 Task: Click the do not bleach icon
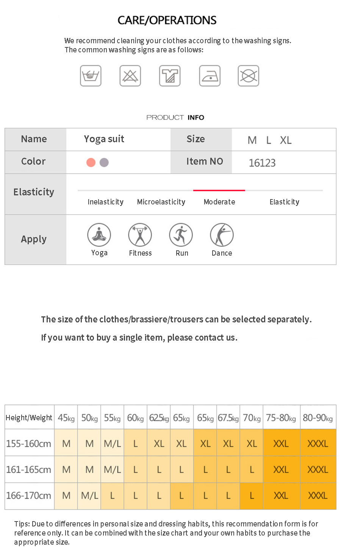(x=130, y=76)
